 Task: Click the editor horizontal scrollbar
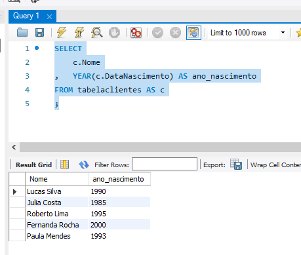160,147
